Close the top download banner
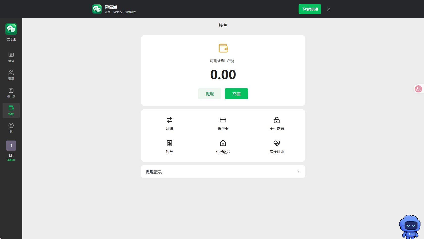The height and width of the screenshot is (239, 424). (329, 9)
